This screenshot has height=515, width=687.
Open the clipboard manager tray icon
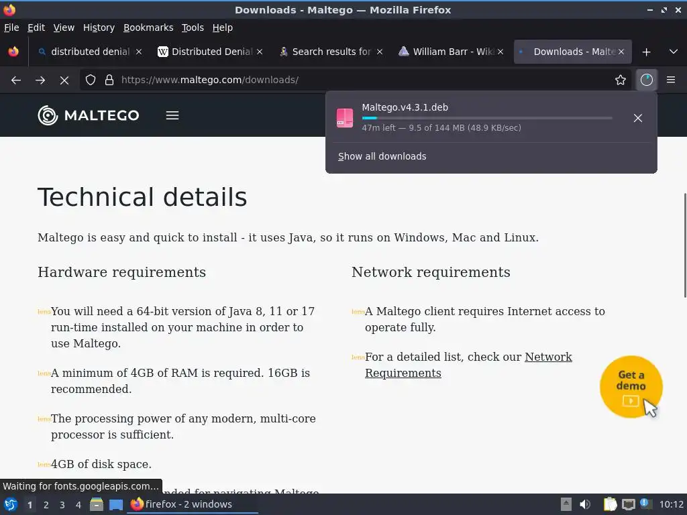610,504
